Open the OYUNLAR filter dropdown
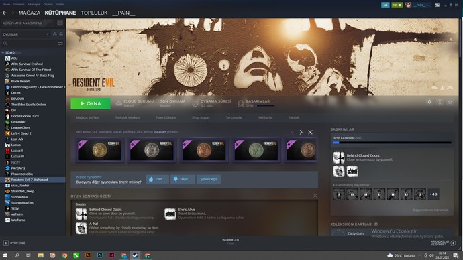 [x=25, y=34]
